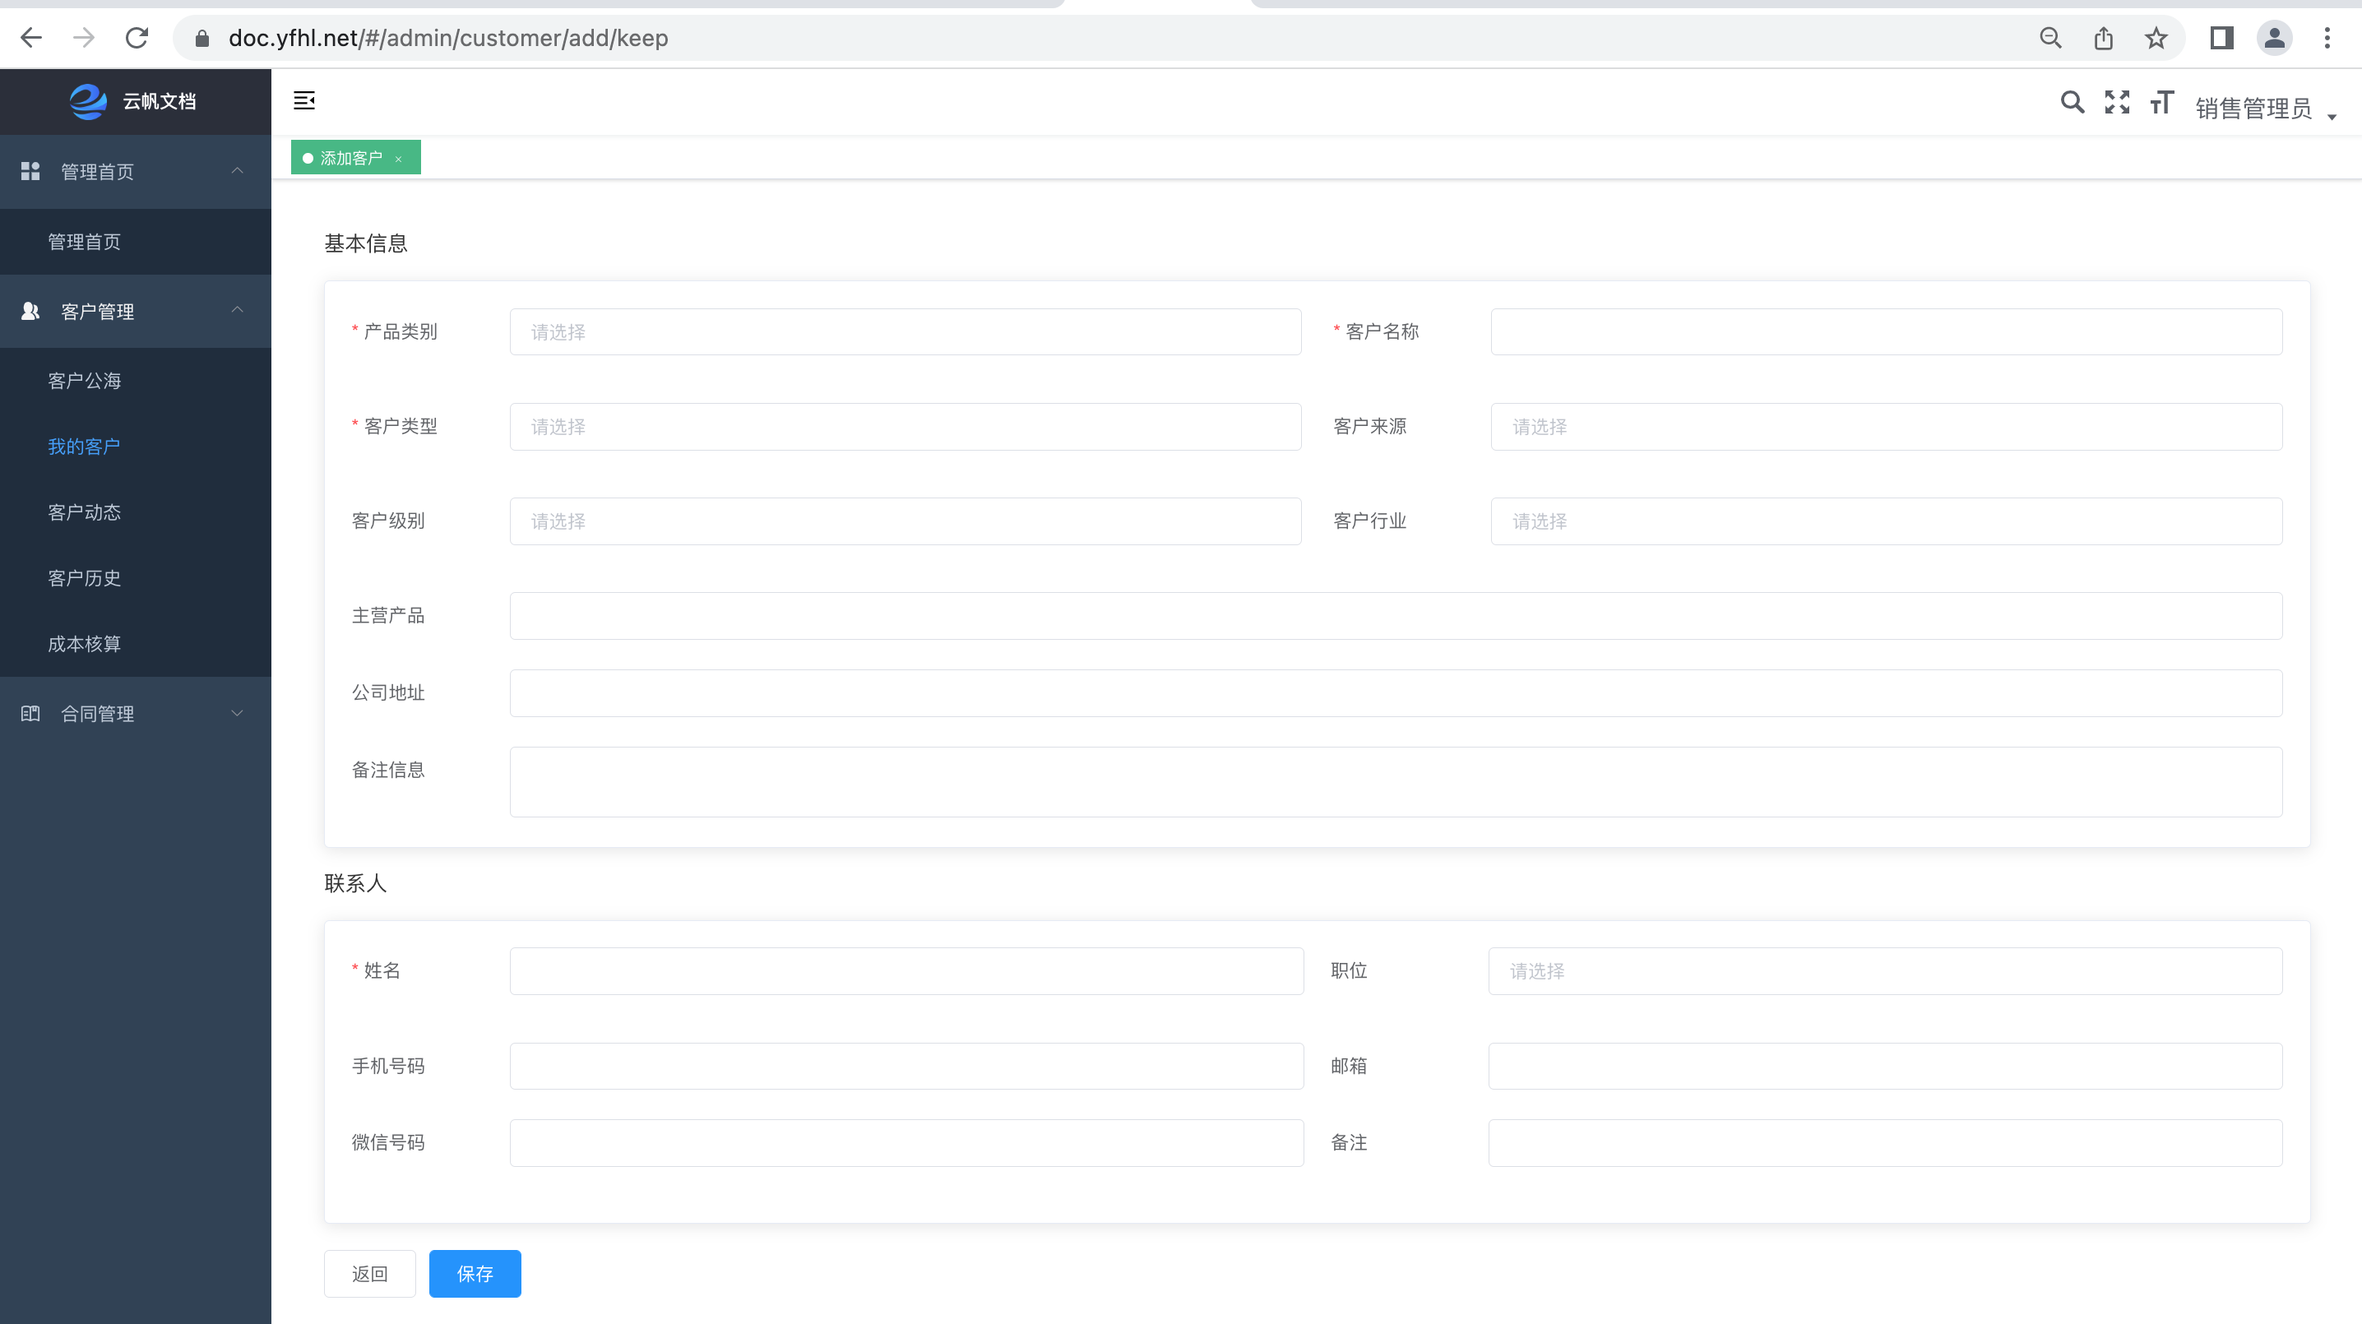Click the blue 保存 button
Screen dimensions: 2362x1324
point(475,1274)
